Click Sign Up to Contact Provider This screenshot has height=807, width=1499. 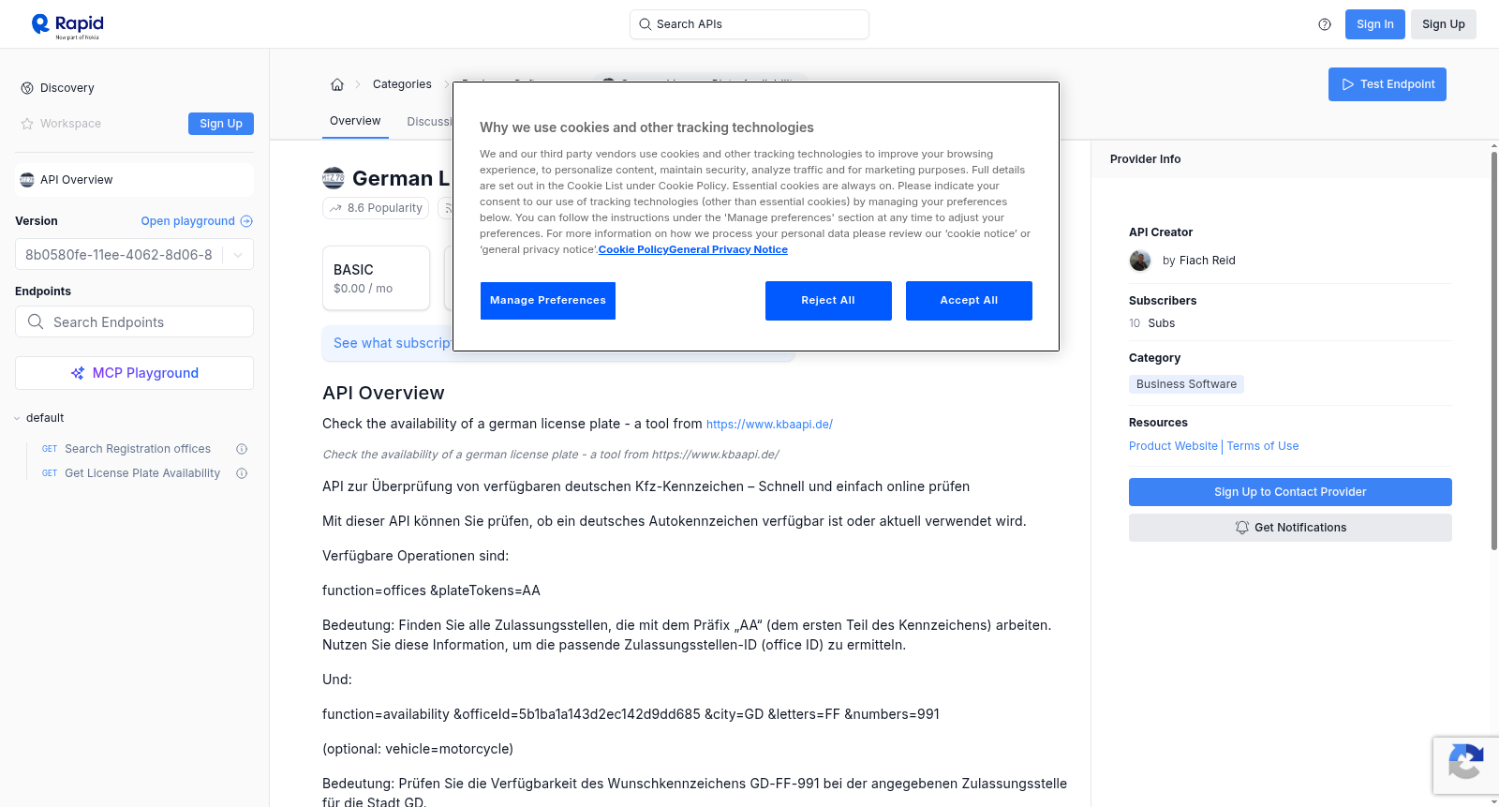click(x=1290, y=492)
